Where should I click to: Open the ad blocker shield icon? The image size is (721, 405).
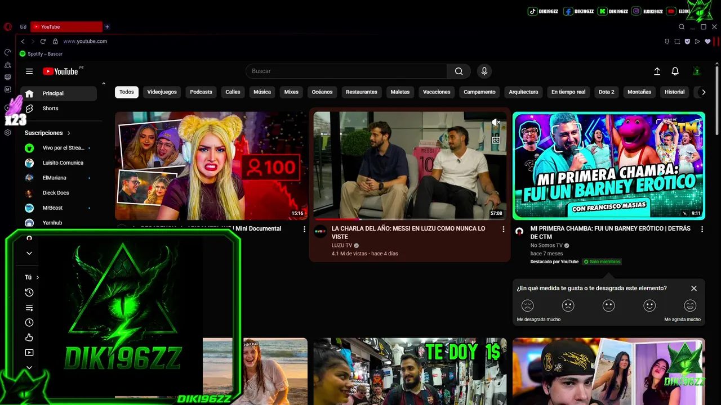coord(687,41)
